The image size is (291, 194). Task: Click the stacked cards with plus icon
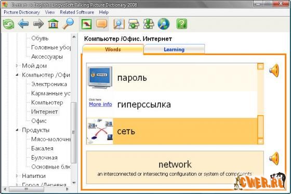134,24
